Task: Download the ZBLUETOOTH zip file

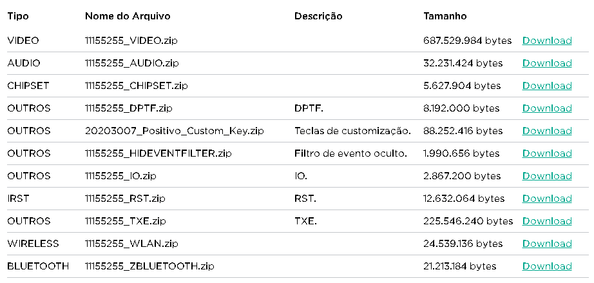Action: click(x=547, y=266)
